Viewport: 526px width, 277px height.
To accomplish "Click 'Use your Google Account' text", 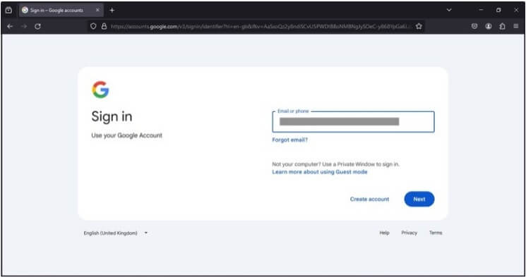I will coord(127,135).
